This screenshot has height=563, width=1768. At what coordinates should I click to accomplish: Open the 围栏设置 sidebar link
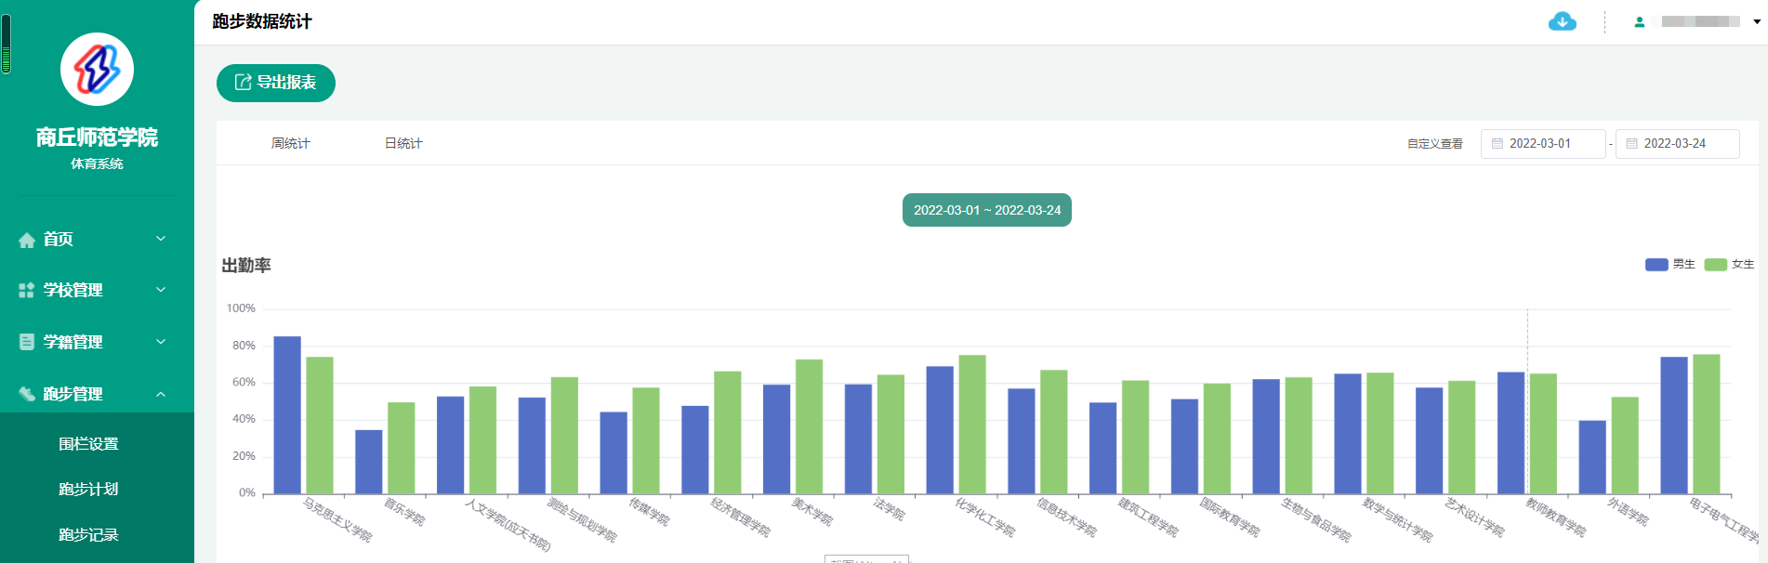click(x=88, y=444)
